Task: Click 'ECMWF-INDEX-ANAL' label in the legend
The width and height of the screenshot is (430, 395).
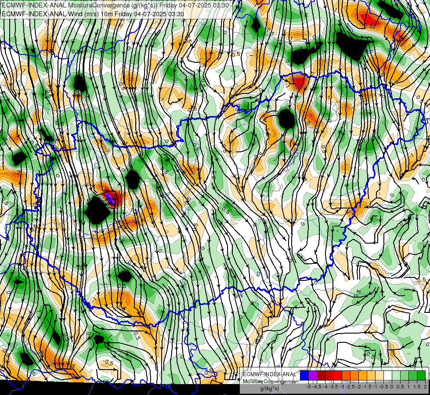Action: pos(270,374)
